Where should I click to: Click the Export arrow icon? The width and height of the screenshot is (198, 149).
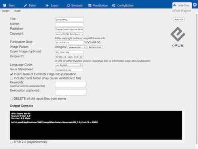pos(47,6)
